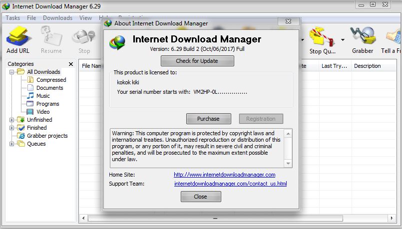Open the File menu
Screen dimensions: 402x229
[31, 18]
